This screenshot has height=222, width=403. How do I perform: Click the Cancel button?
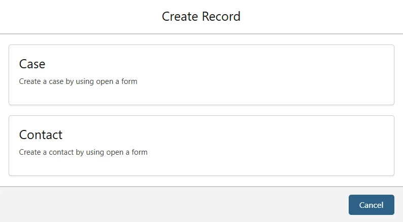[x=371, y=205]
